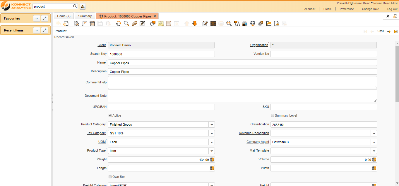Viewport: 399px width, 186px height.
Task: Expand the Tax Category dropdown
Action: pos(212,133)
